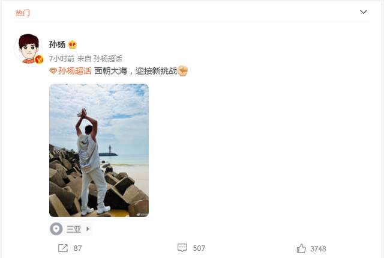Image resolution: width=384 pixels, height=258 pixels.
Task: Click the 7小时前 timestamp
Action: click(x=61, y=59)
